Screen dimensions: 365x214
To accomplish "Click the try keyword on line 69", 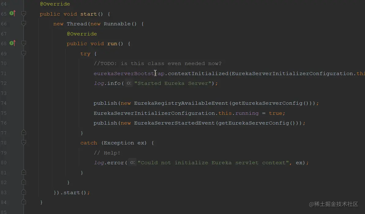I will coord(85,54).
